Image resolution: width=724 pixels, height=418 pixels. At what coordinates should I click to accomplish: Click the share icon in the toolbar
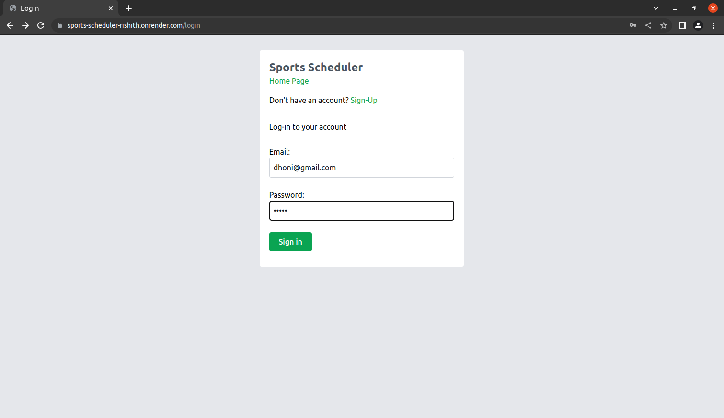click(648, 25)
